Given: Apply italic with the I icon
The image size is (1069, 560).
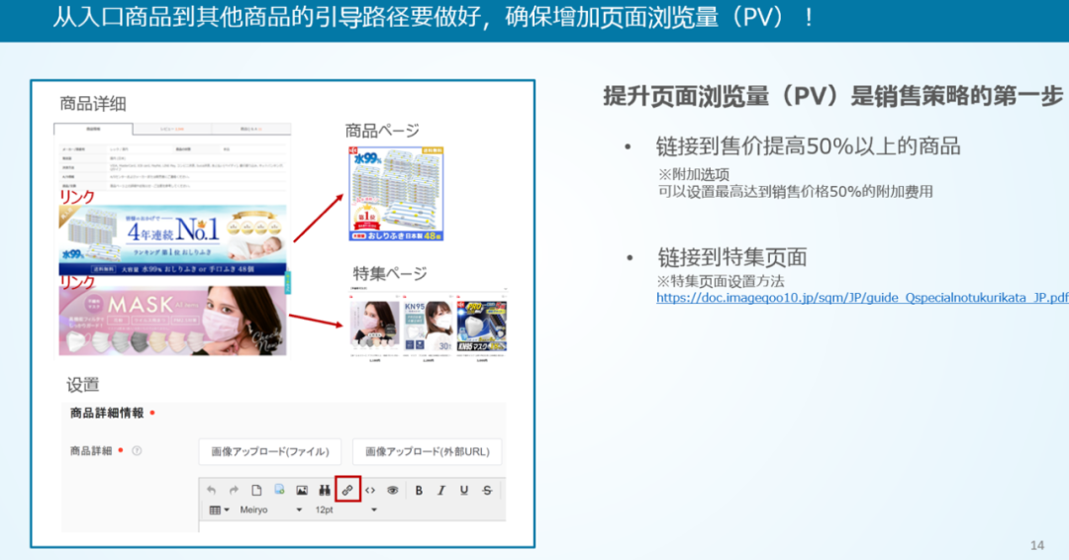Looking at the screenshot, I should [x=441, y=491].
